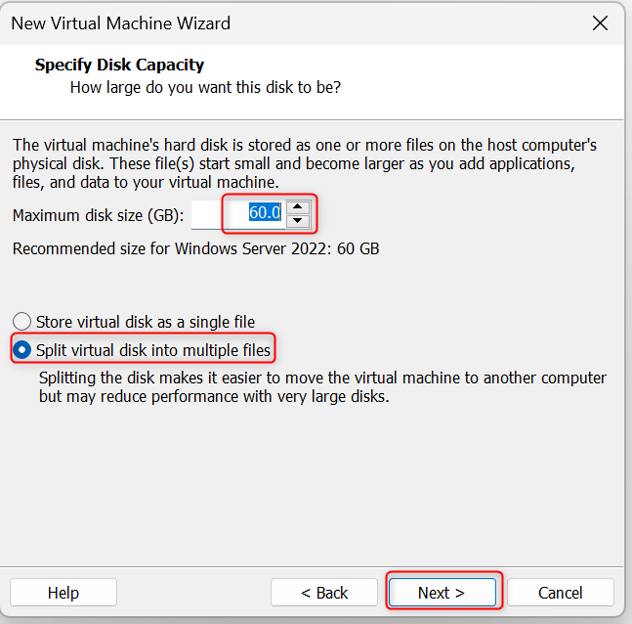Cancel the New Virtual Machine Wizard

point(561,593)
